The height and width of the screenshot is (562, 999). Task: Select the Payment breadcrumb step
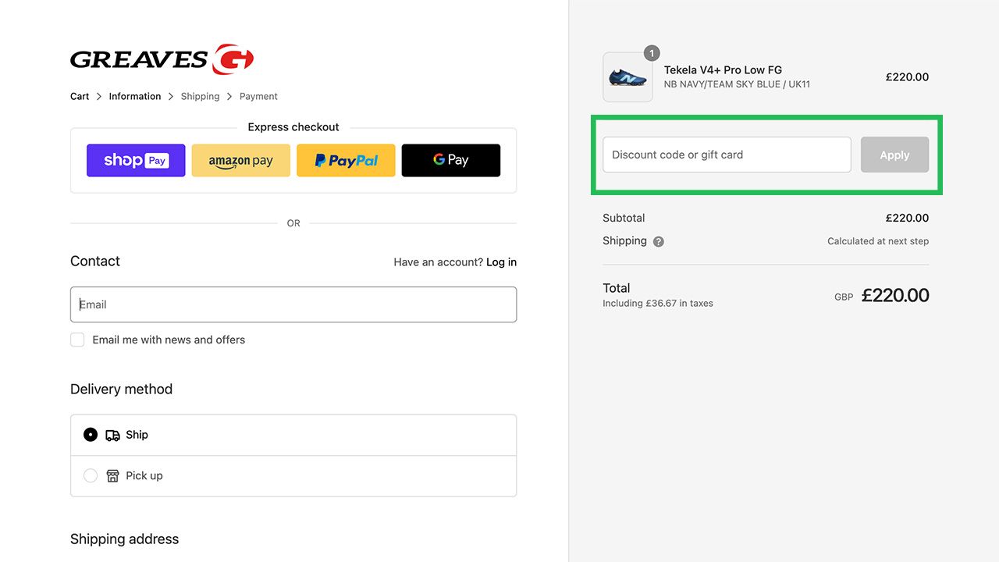click(x=258, y=97)
